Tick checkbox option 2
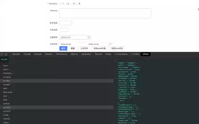 click(66, 4)
